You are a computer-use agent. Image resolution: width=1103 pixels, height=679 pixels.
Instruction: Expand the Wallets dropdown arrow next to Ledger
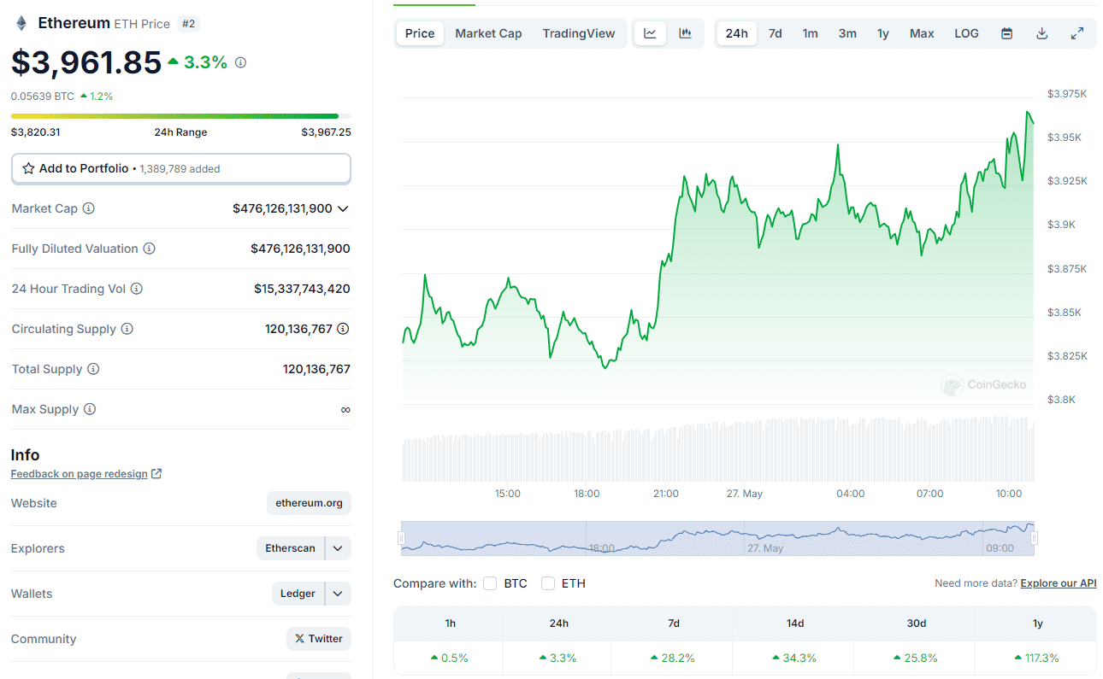[x=338, y=594]
